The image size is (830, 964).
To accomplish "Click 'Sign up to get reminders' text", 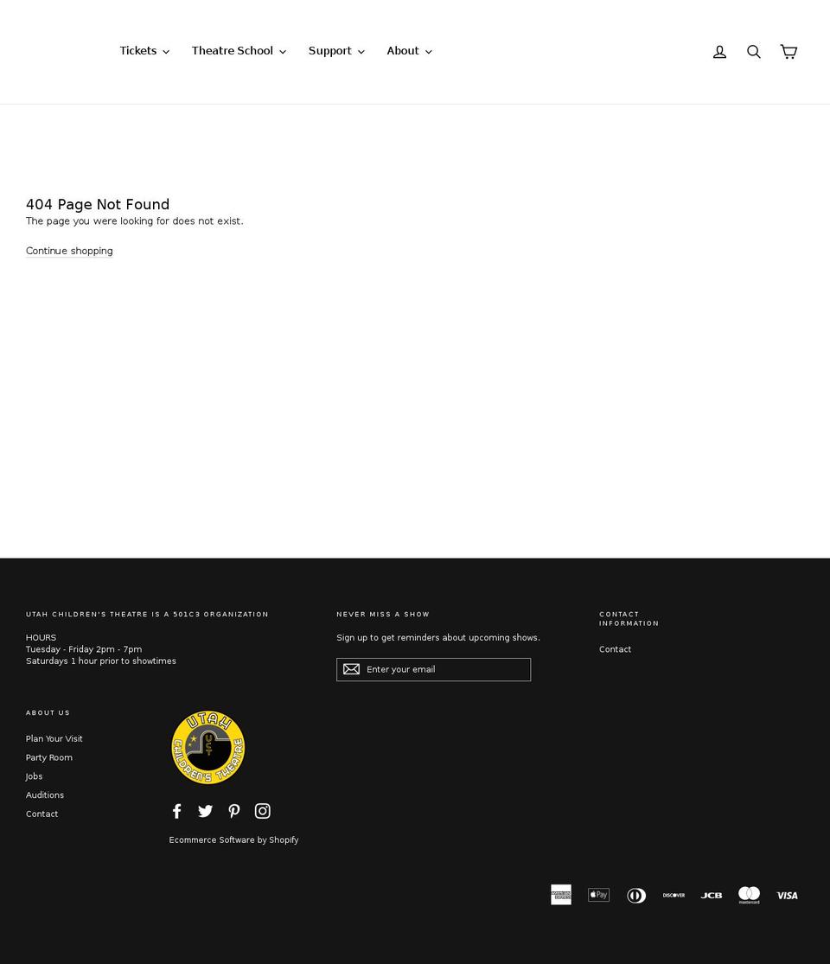I will tap(438, 637).
